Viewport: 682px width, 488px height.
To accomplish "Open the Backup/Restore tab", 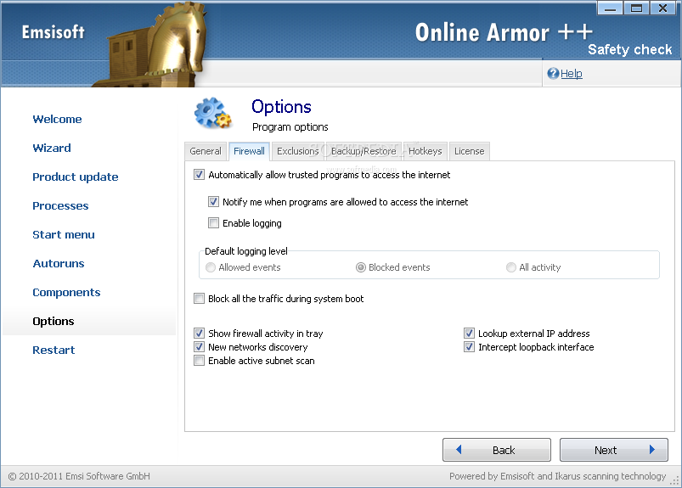I will [x=364, y=151].
